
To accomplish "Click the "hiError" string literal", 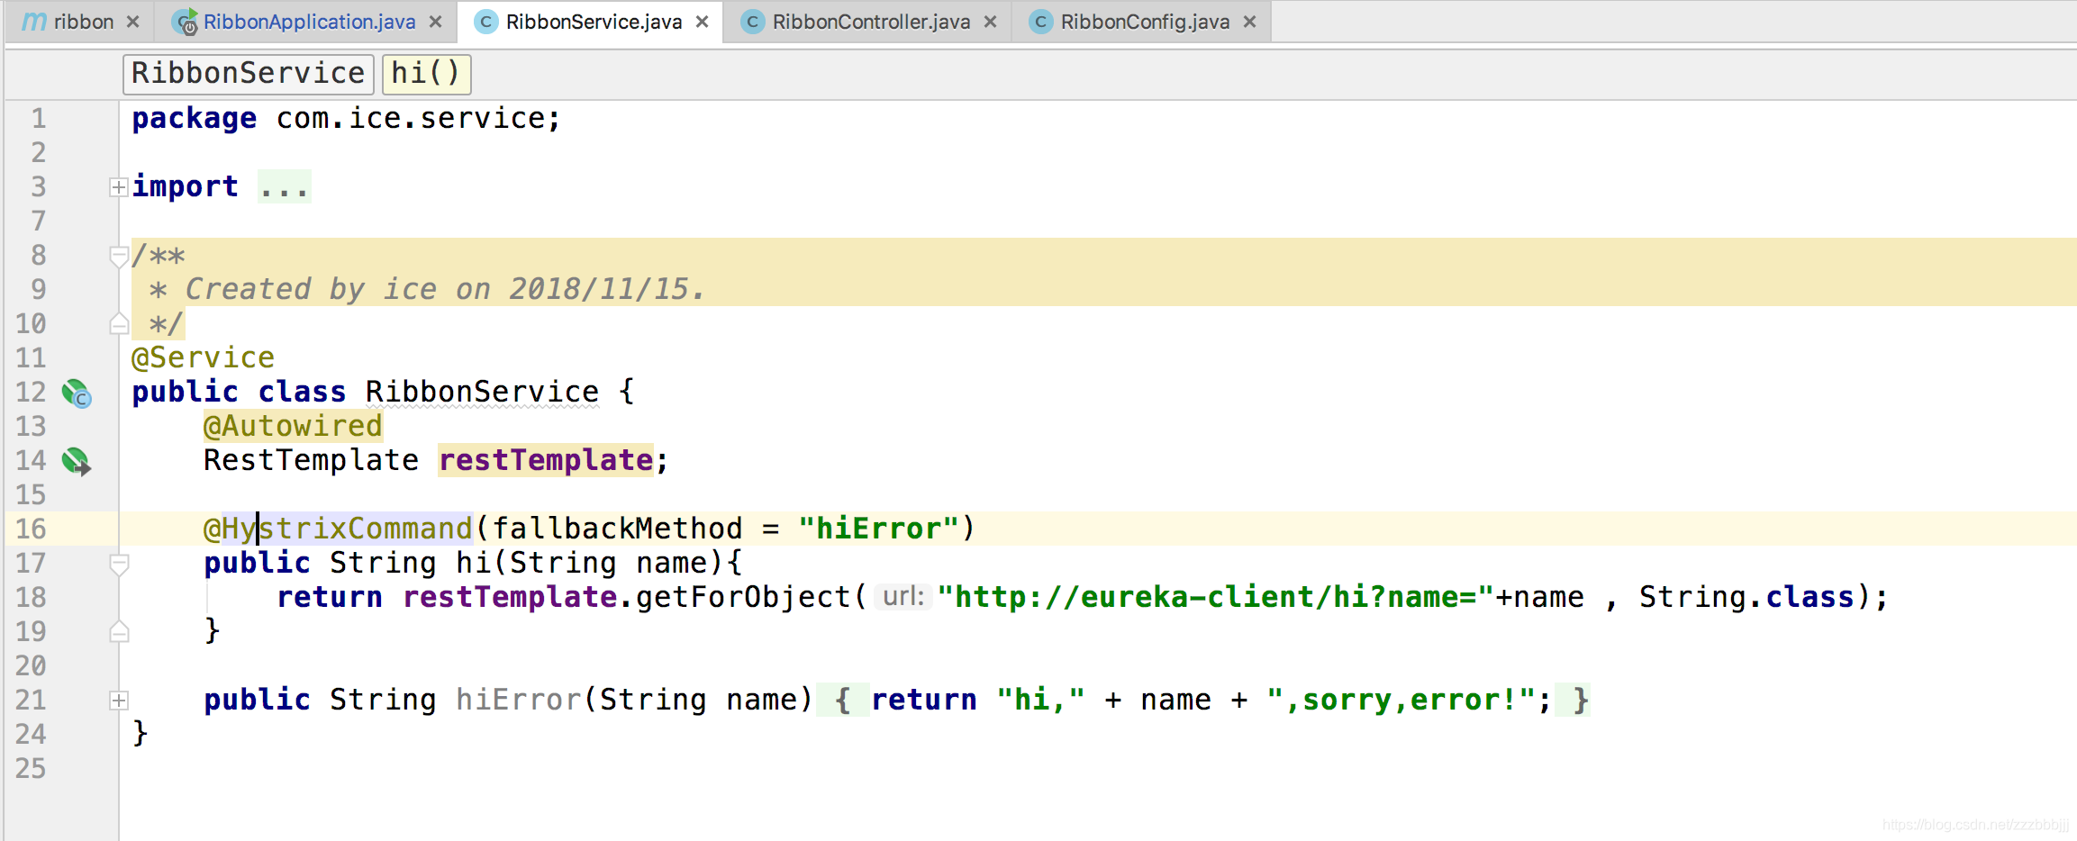I will [x=878, y=529].
